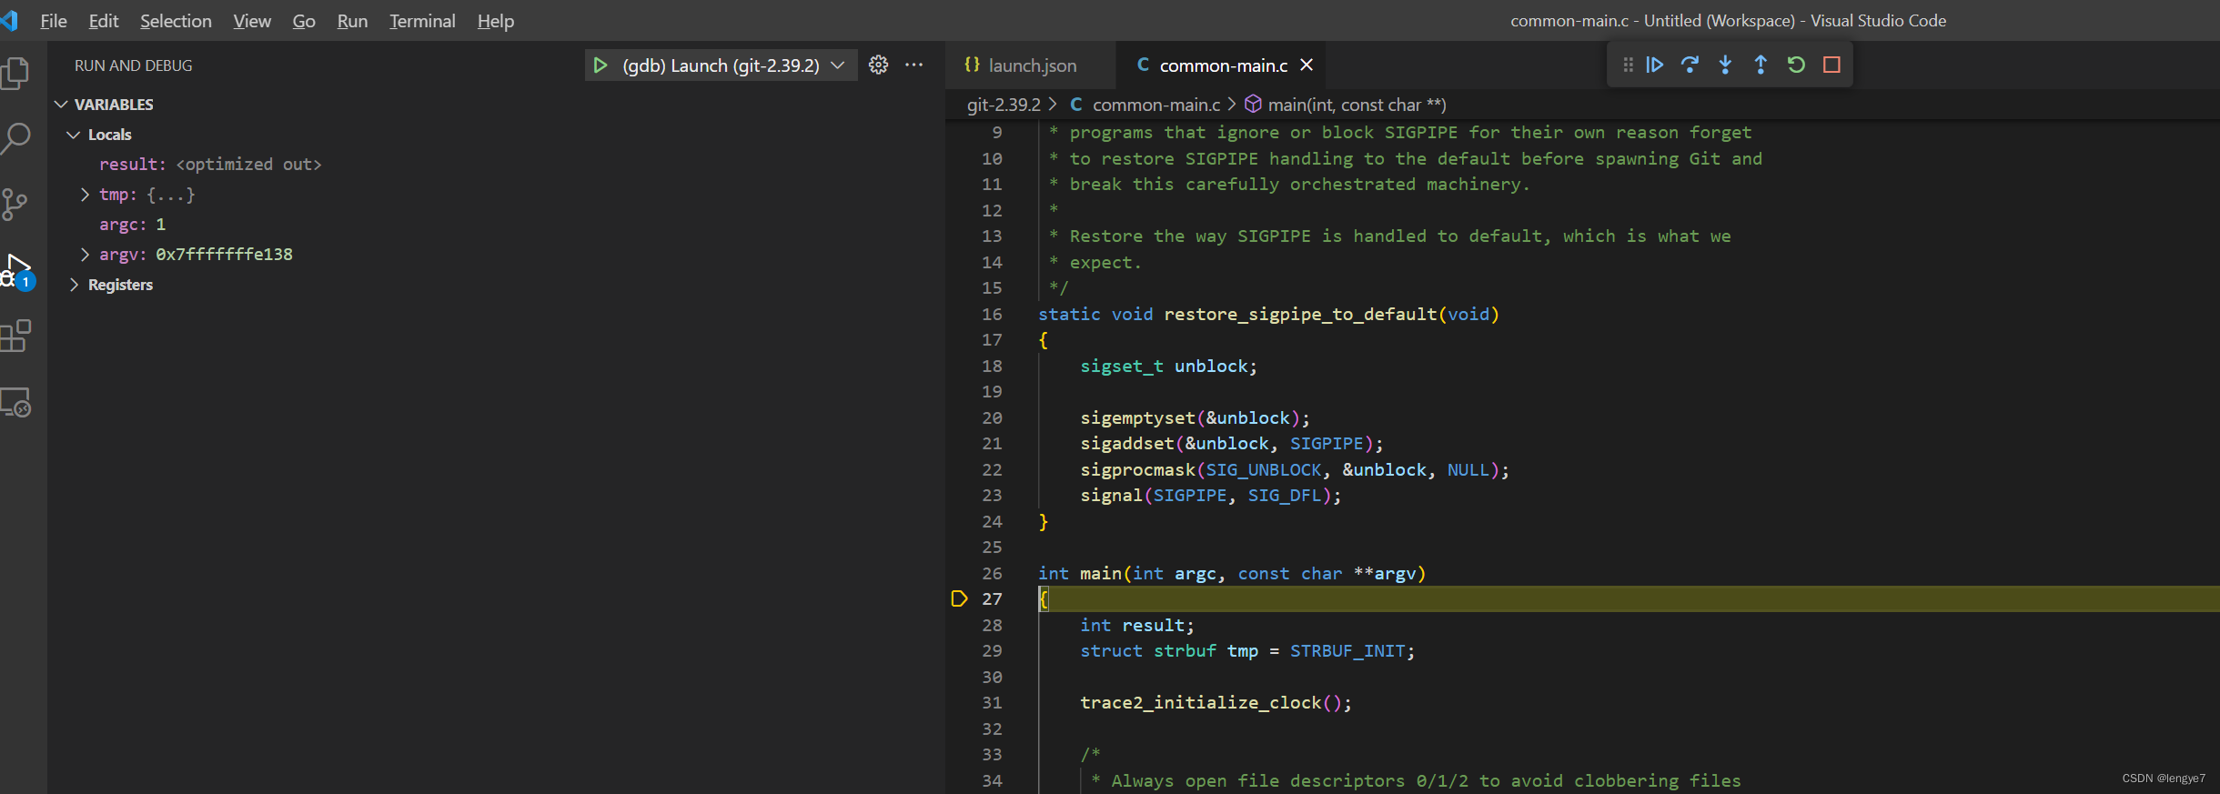Click line number 26 in gutter

coord(992,574)
